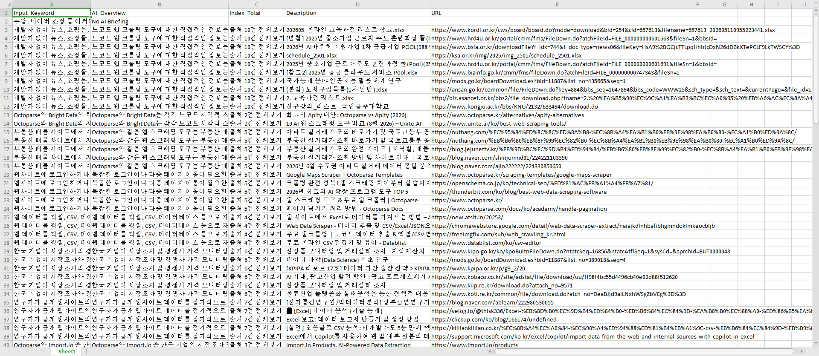Select column D header
Viewport: 819px width, 356px height.
point(357,4)
